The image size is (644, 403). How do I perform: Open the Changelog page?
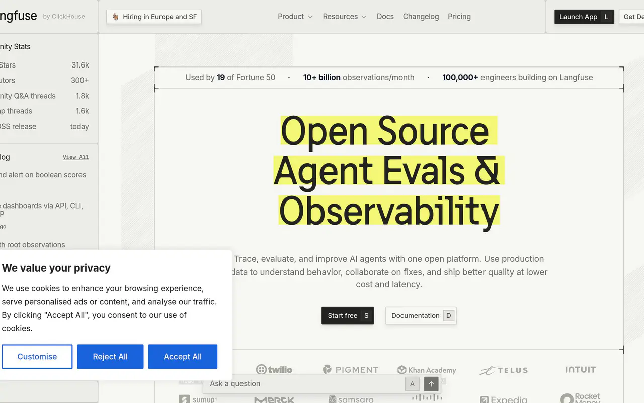421,17
